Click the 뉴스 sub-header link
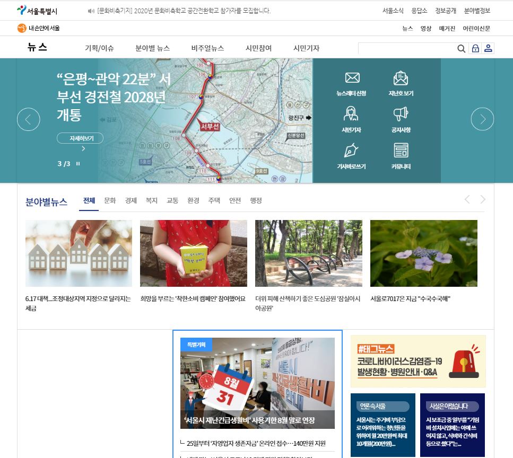The image size is (513, 458). [x=407, y=29]
